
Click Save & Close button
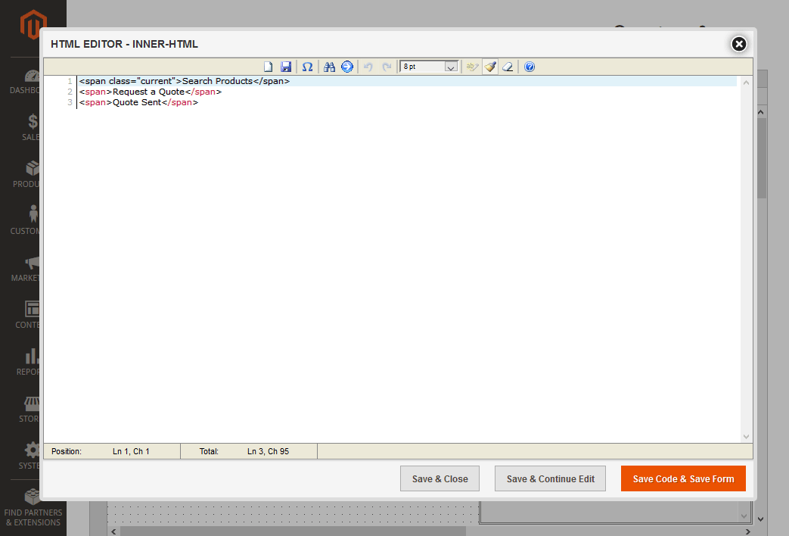click(x=440, y=478)
